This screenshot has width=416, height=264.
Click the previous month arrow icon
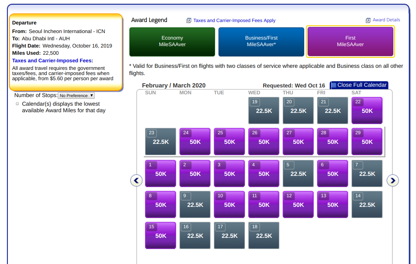tap(136, 180)
